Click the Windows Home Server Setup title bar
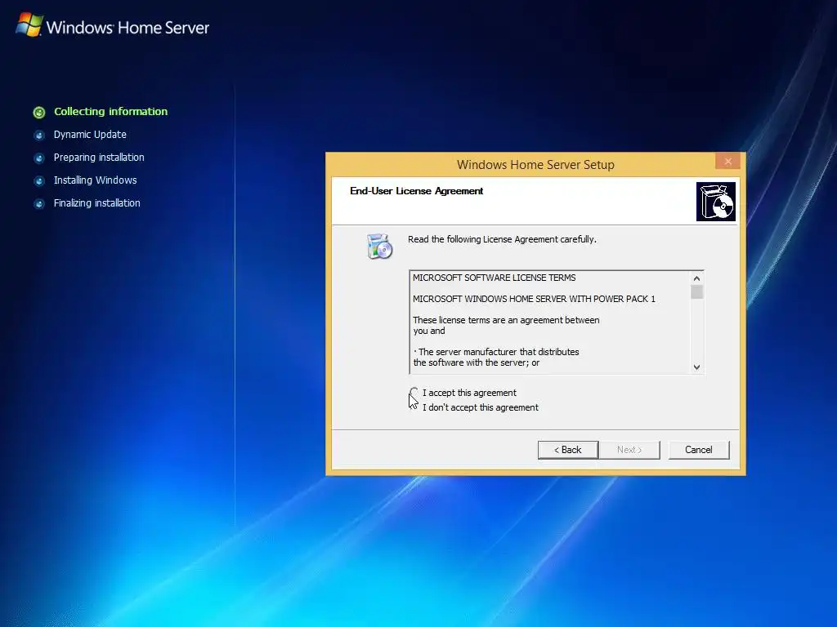 pyautogui.click(x=535, y=165)
